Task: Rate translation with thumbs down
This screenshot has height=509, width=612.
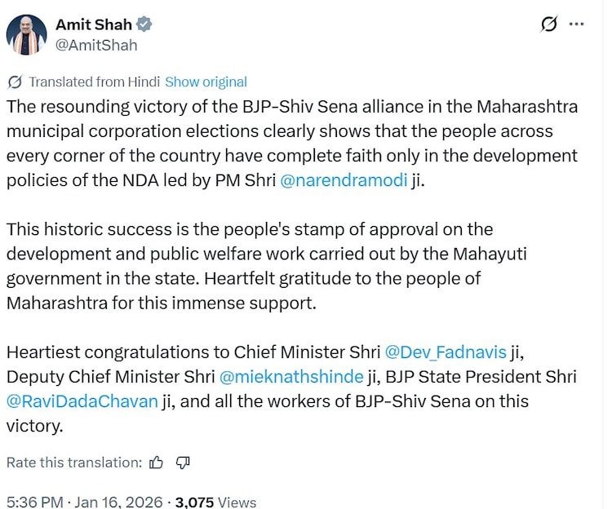Action: tap(183, 463)
